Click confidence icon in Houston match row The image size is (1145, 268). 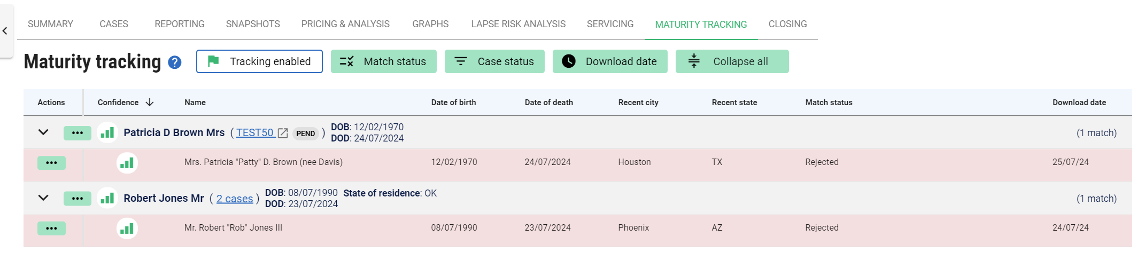tap(127, 163)
